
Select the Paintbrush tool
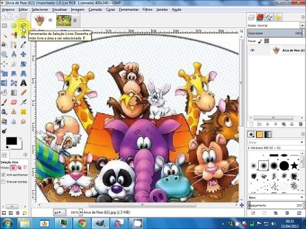click(4, 102)
